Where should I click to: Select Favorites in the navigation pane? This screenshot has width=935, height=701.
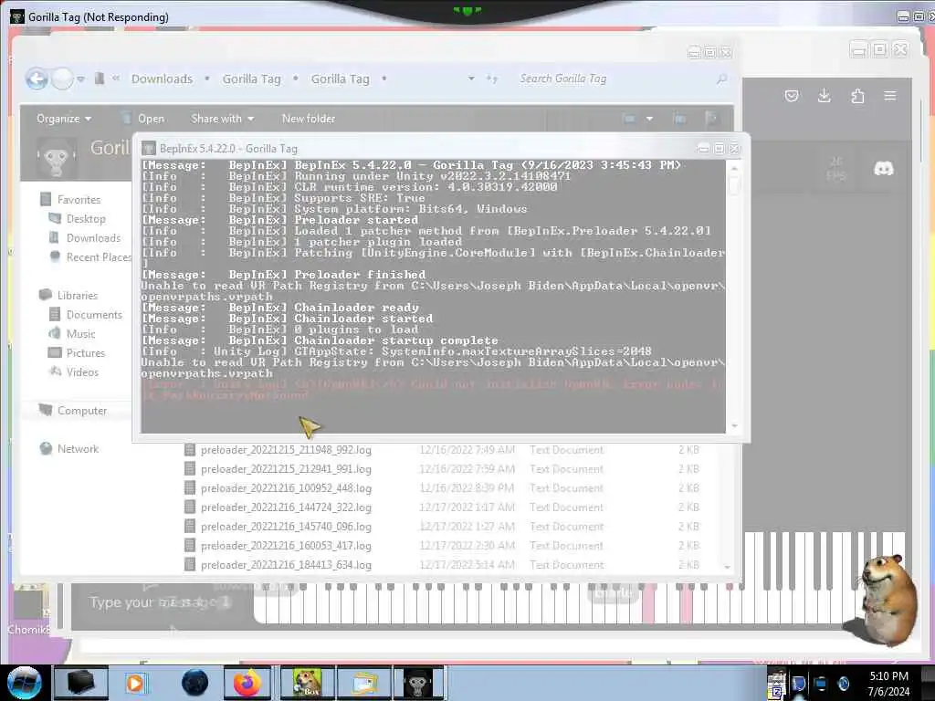[70, 200]
